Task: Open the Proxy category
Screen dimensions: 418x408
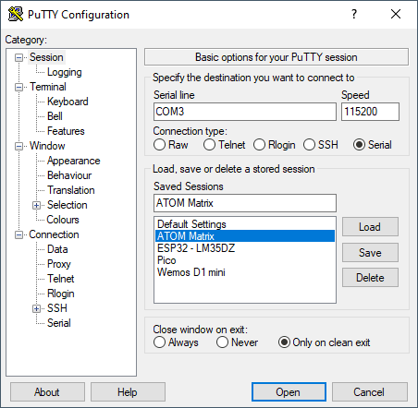Action: click(x=59, y=264)
